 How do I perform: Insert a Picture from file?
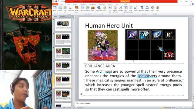(x=60, y=9)
